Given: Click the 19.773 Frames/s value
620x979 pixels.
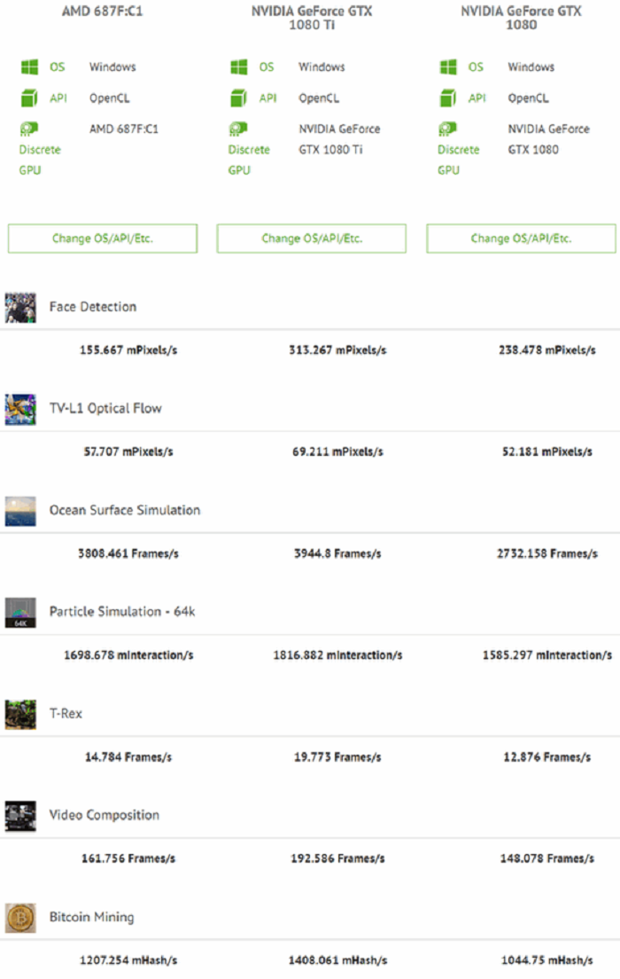Looking at the screenshot, I should click(x=337, y=756).
